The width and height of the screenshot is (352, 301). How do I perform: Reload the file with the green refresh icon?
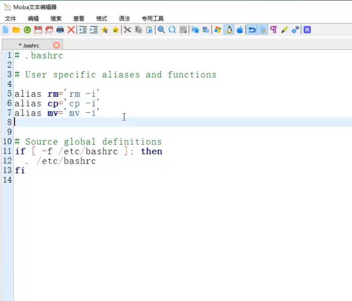27,30
